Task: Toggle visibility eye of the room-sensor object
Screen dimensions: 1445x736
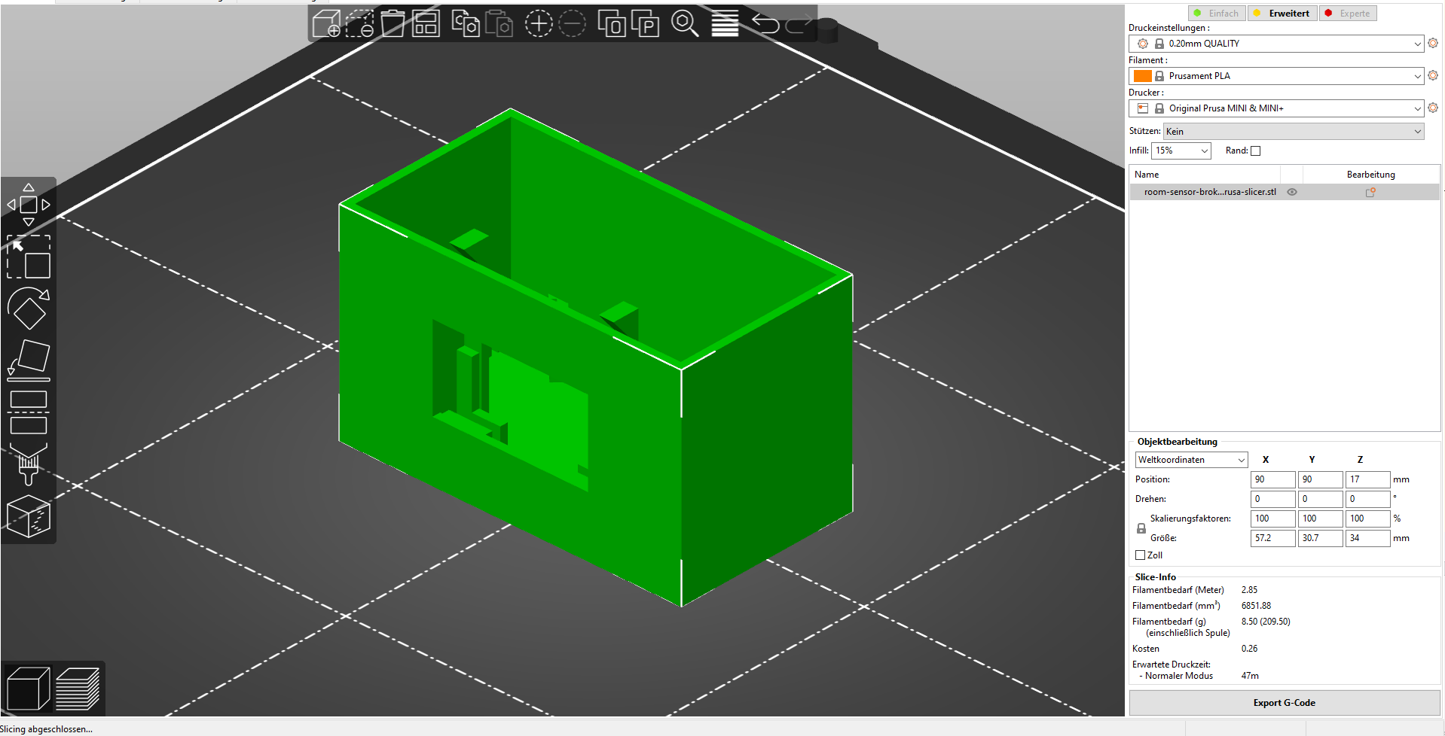Action: click(x=1292, y=192)
